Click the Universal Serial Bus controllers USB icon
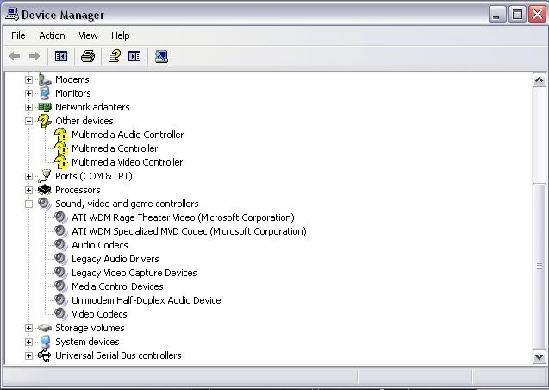This screenshot has width=549, height=390. (45, 355)
